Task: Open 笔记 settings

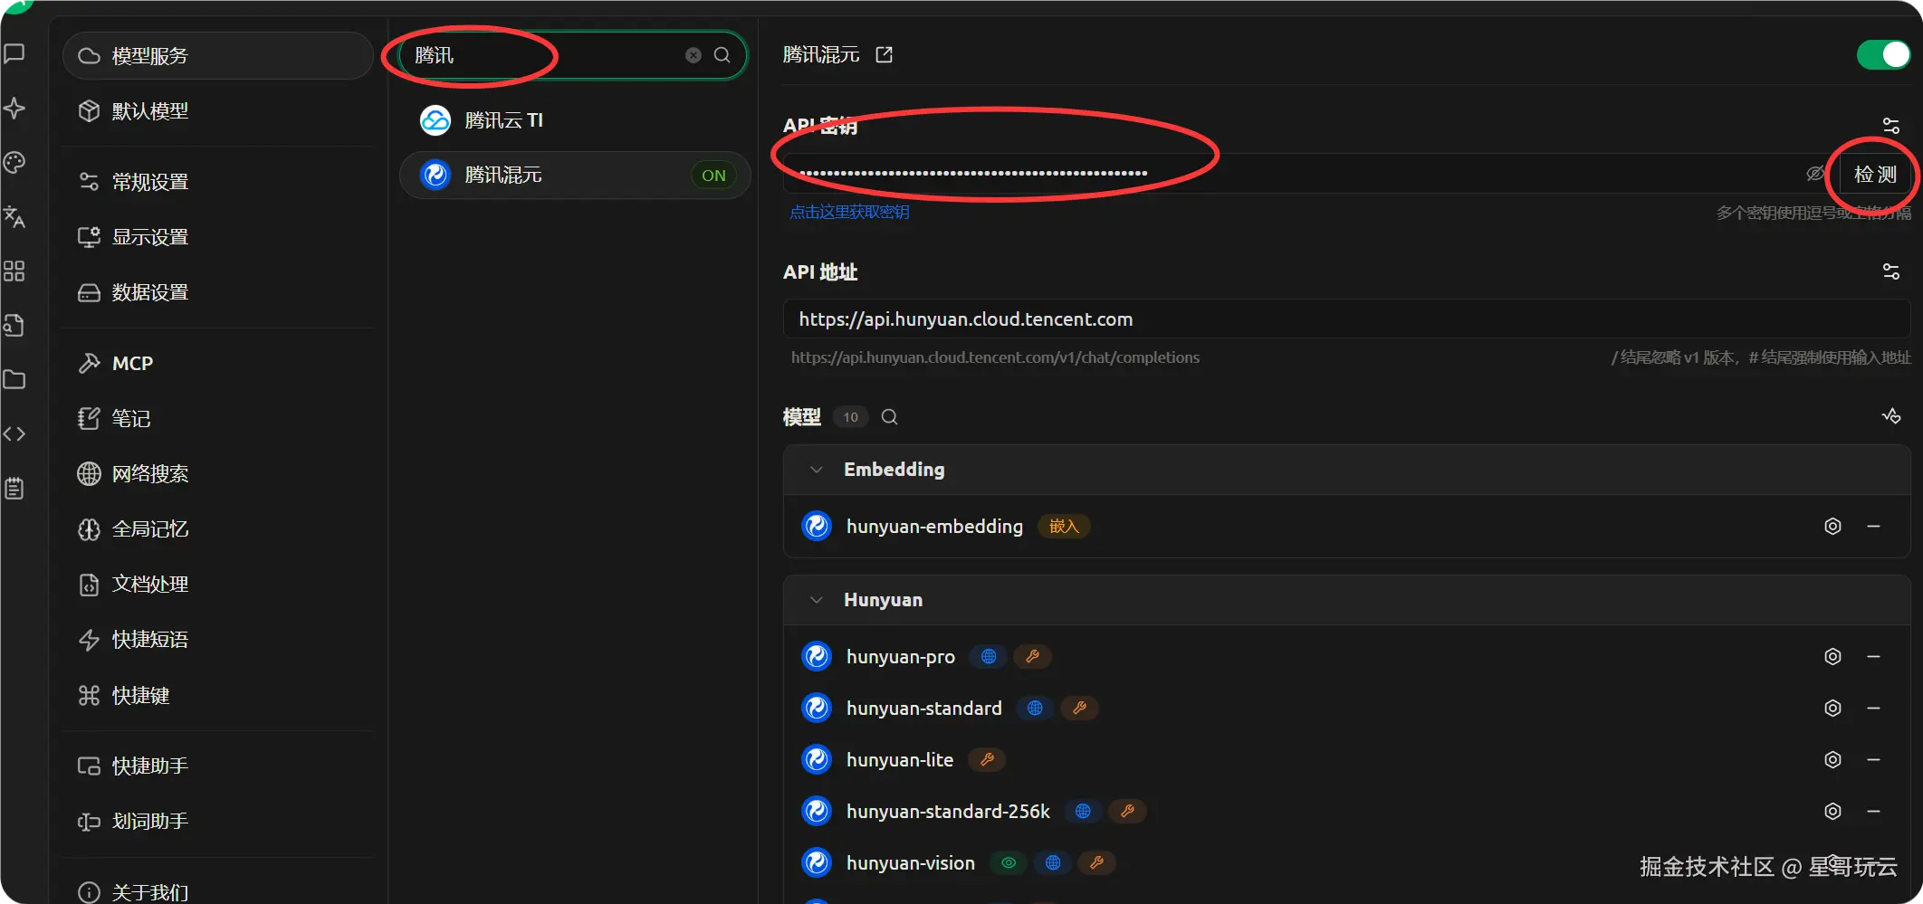Action: (x=218, y=419)
